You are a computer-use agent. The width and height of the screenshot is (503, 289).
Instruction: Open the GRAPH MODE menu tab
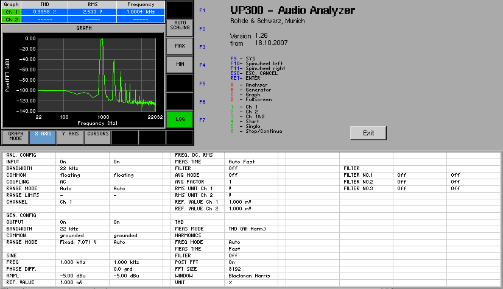[x=15, y=137]
